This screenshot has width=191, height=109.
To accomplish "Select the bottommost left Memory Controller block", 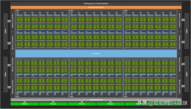I will 13,87.
